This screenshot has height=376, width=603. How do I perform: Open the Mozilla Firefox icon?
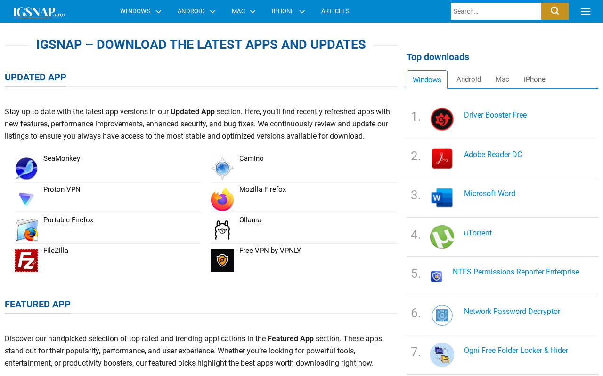(222, 199)
